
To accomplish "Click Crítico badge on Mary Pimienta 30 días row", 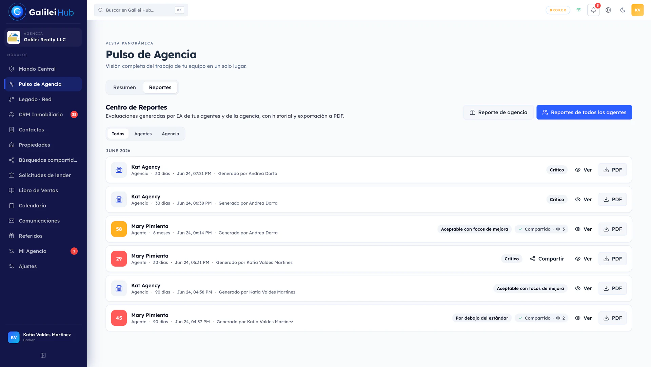I will click(x=512, y=259).
